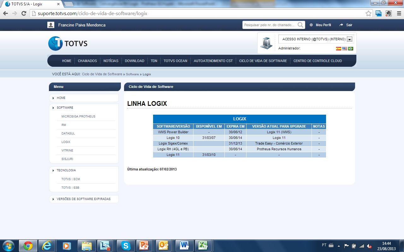Click the chamado number search field
Screen dimensions: 404x252
(x=270, y=25)
